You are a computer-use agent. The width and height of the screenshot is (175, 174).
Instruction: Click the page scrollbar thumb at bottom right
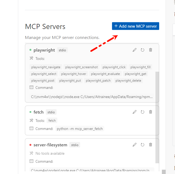[x=164, y=172]
